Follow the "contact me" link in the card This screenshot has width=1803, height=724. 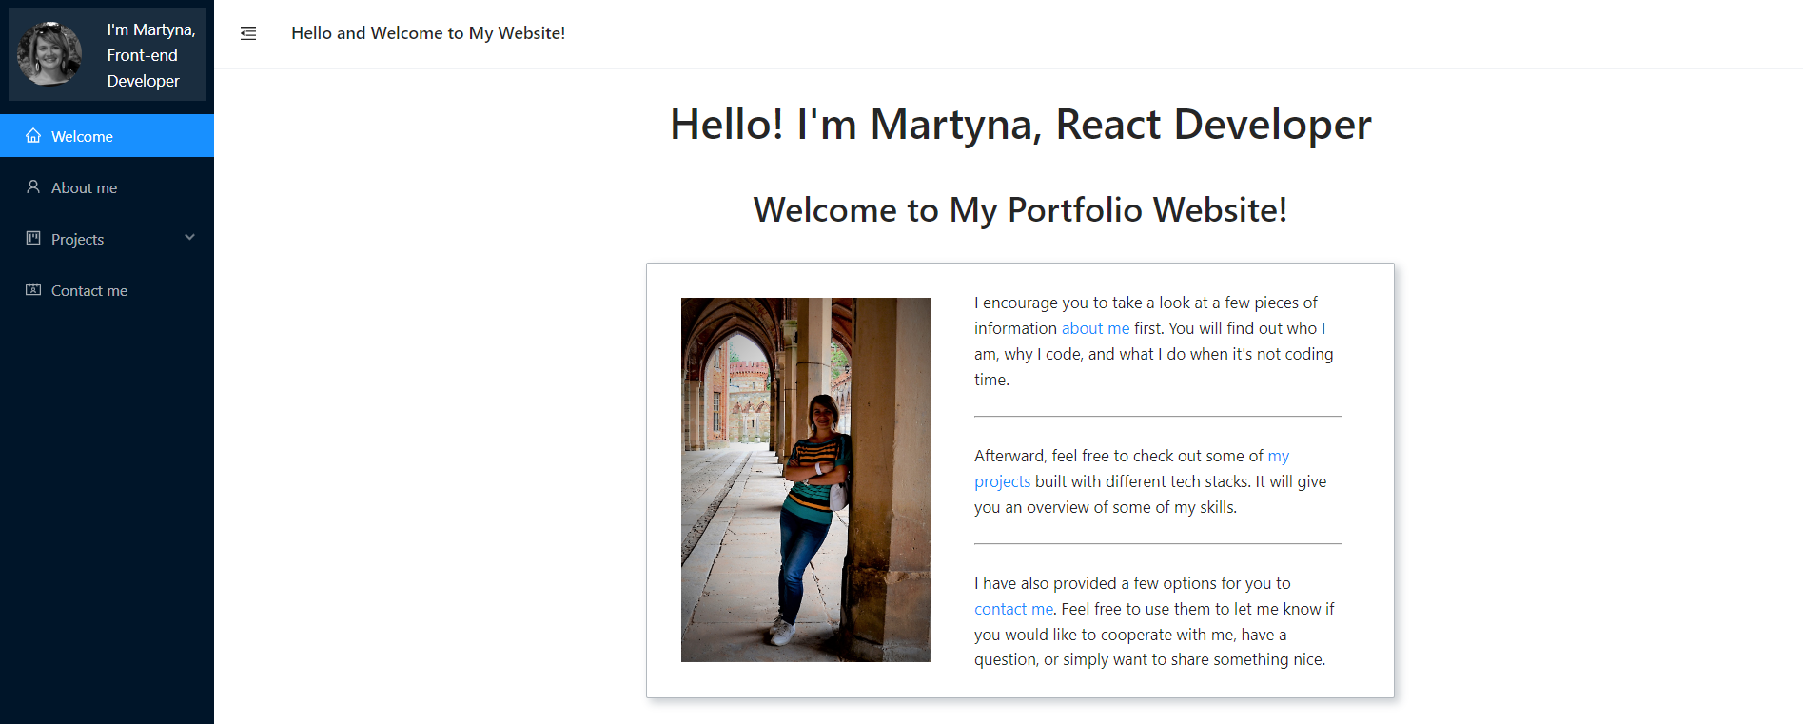click(1013, 609)
